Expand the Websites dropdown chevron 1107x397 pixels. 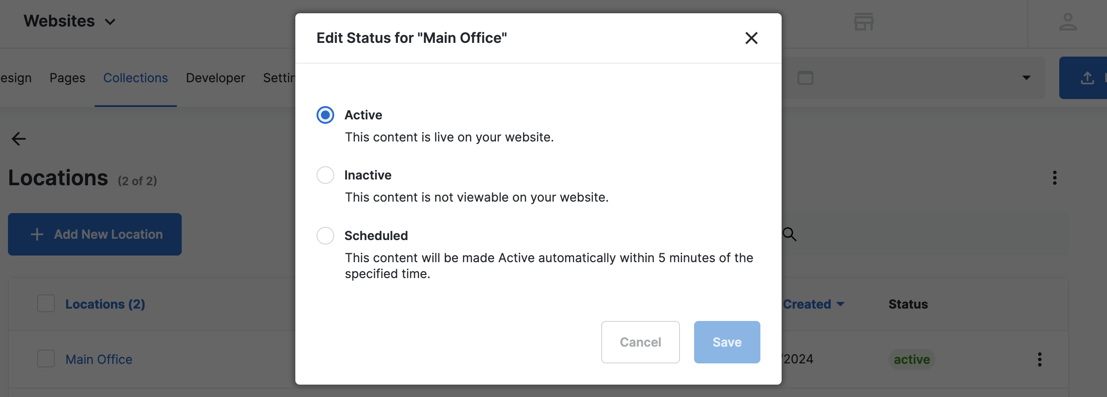(110, 22)
